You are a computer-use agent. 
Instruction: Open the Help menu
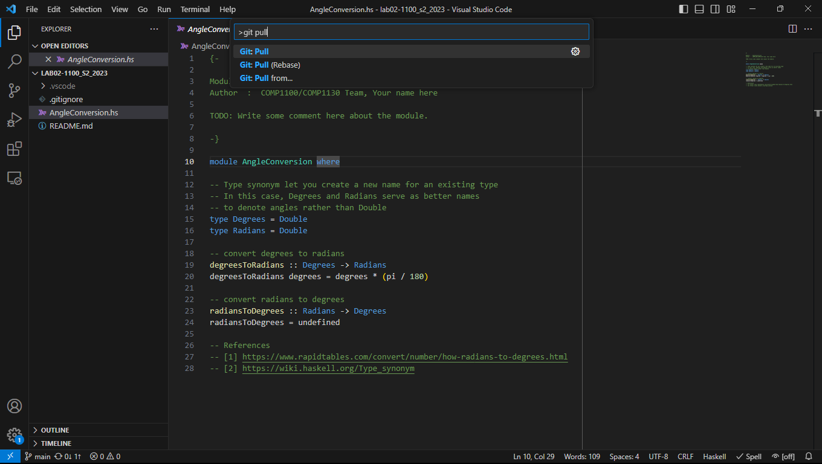pyautogui.click(x=228, y=9)
